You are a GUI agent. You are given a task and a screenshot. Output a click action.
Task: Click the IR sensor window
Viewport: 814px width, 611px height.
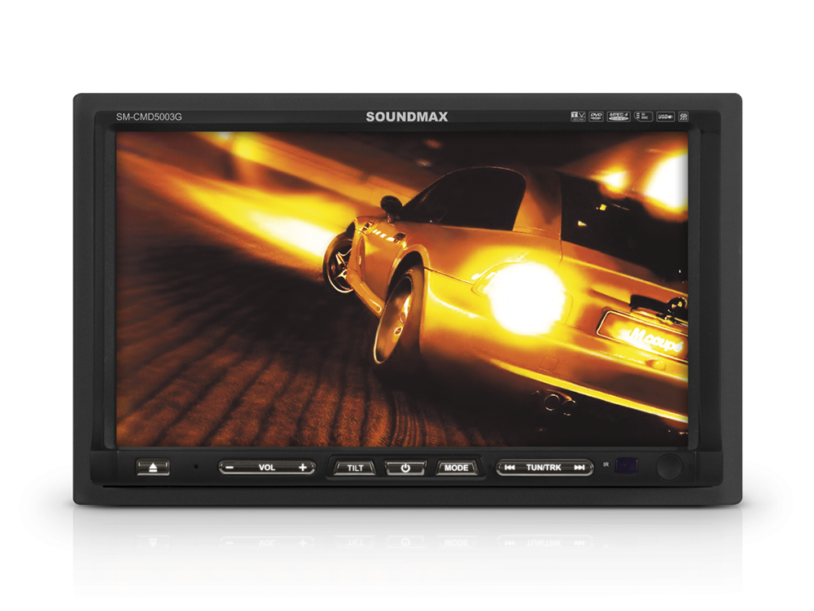[x=627, y=466]
